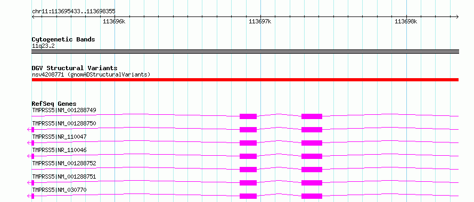474x202 pixels.
Task: Click the chr11:113695433..113698355 coordinate label
Action: tap(73, 11)
